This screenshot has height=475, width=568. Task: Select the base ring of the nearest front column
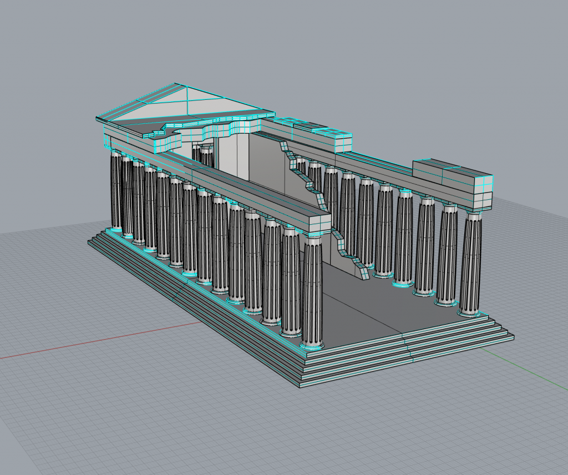312,346
